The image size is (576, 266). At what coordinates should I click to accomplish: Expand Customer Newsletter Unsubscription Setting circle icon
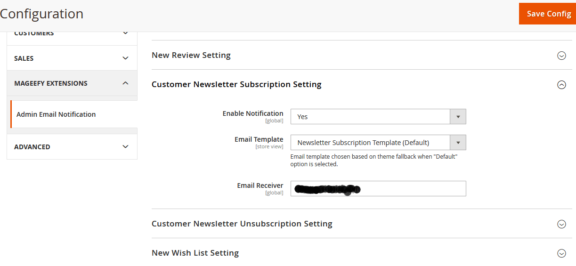tap(561, 224)
